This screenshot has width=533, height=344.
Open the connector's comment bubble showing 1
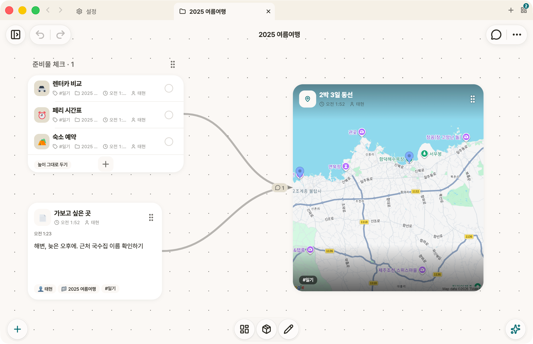click(x=280, y=188)
